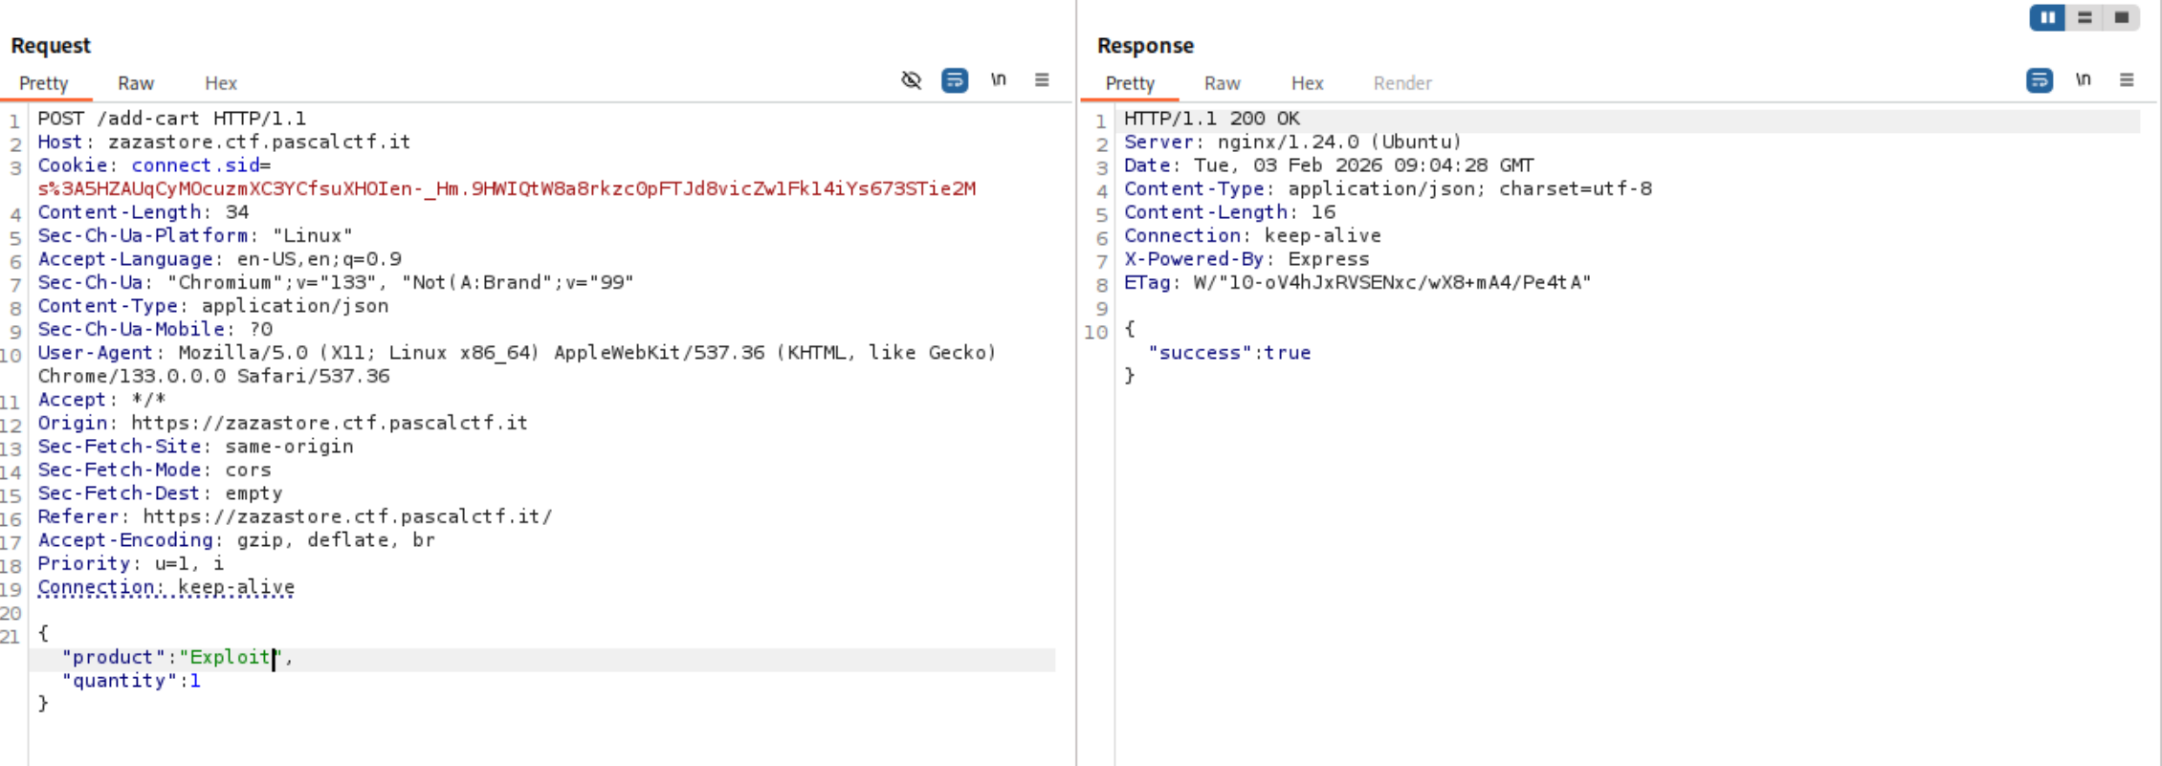Screen dimensions: 2162x766
Task: Open Response panel hamburger options menu
Action: (2126, 80)
